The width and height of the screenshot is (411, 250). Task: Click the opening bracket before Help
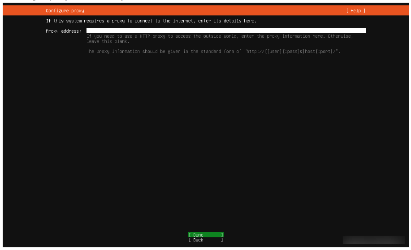coord(347,11)
